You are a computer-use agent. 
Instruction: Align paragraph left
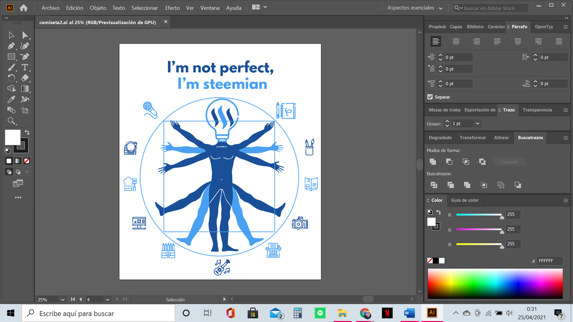[436, 41]
